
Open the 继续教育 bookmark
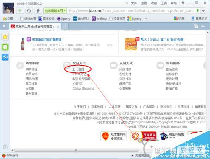pos(28,18)
